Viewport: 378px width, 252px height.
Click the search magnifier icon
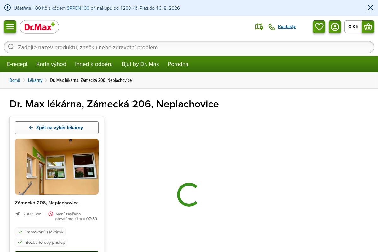point(11,47)
